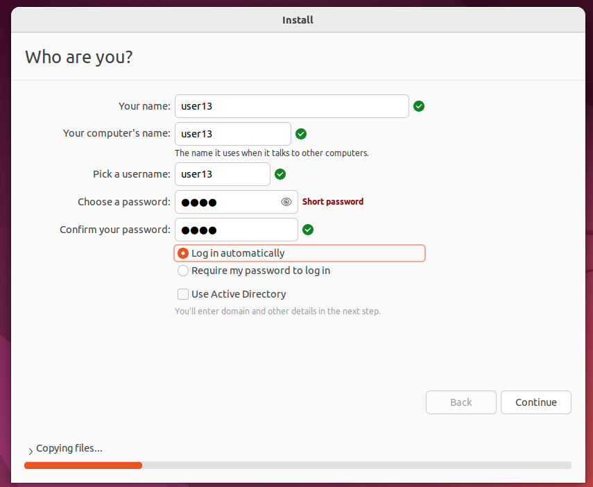Click the Back button
This screenshot has height=487, width=593.
tap(461, 402)
